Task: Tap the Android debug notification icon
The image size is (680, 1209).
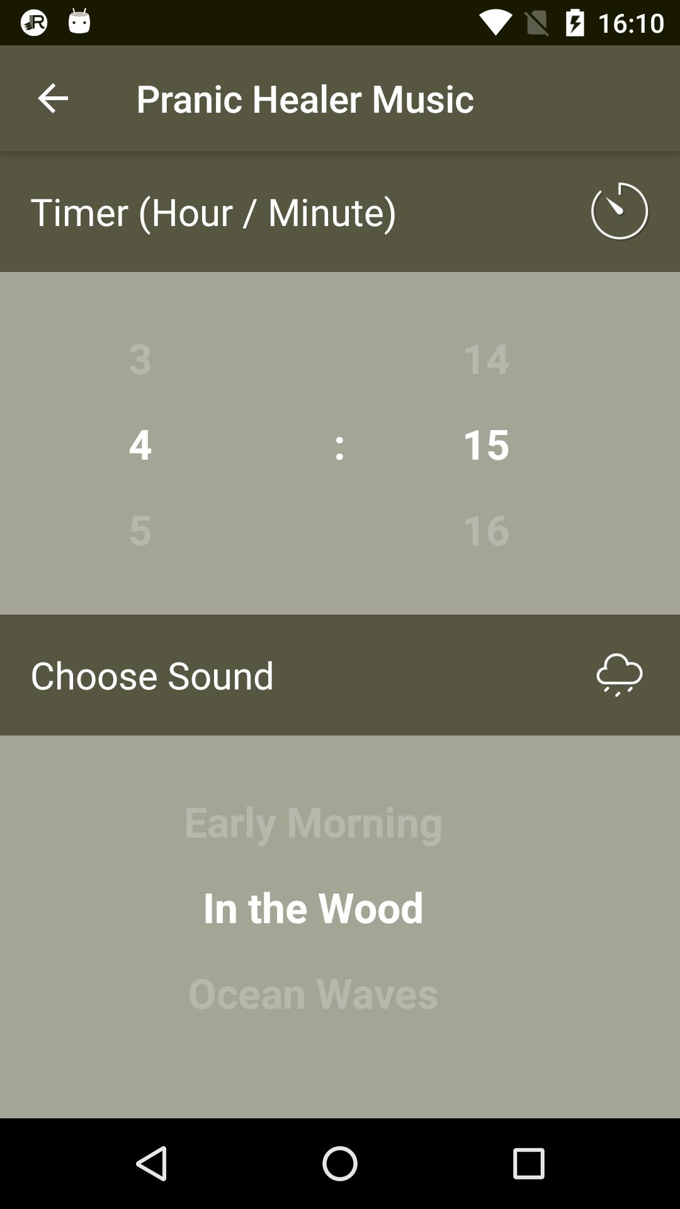Action: [79, 21]
